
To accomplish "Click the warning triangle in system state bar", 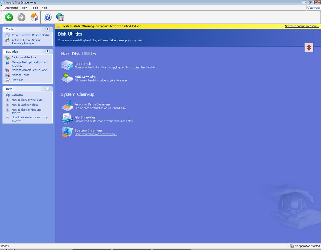I will click(x=58, y=26).
